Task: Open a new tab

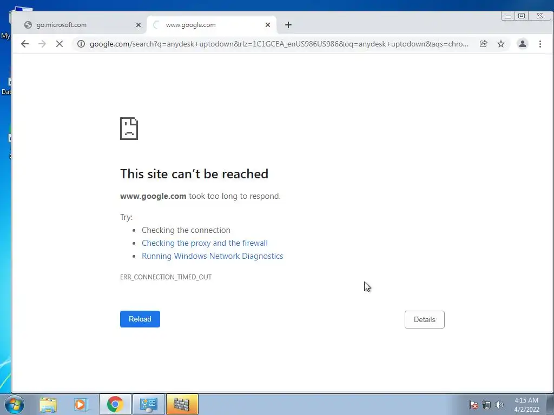Action: pos(288,25)
